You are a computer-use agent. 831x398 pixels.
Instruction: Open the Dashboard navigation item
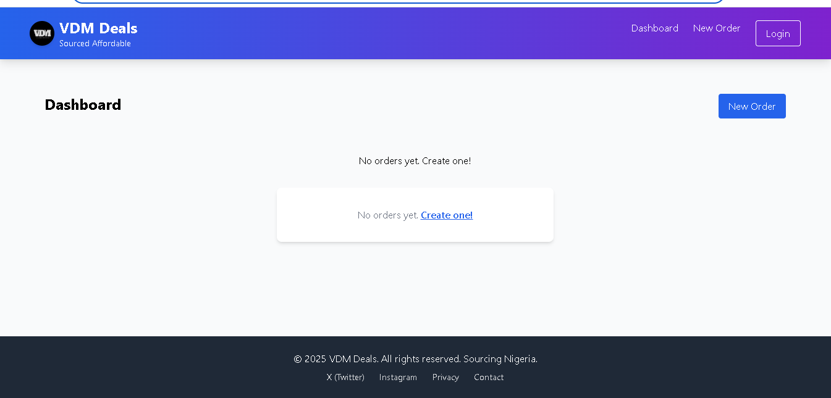(654, 28)
